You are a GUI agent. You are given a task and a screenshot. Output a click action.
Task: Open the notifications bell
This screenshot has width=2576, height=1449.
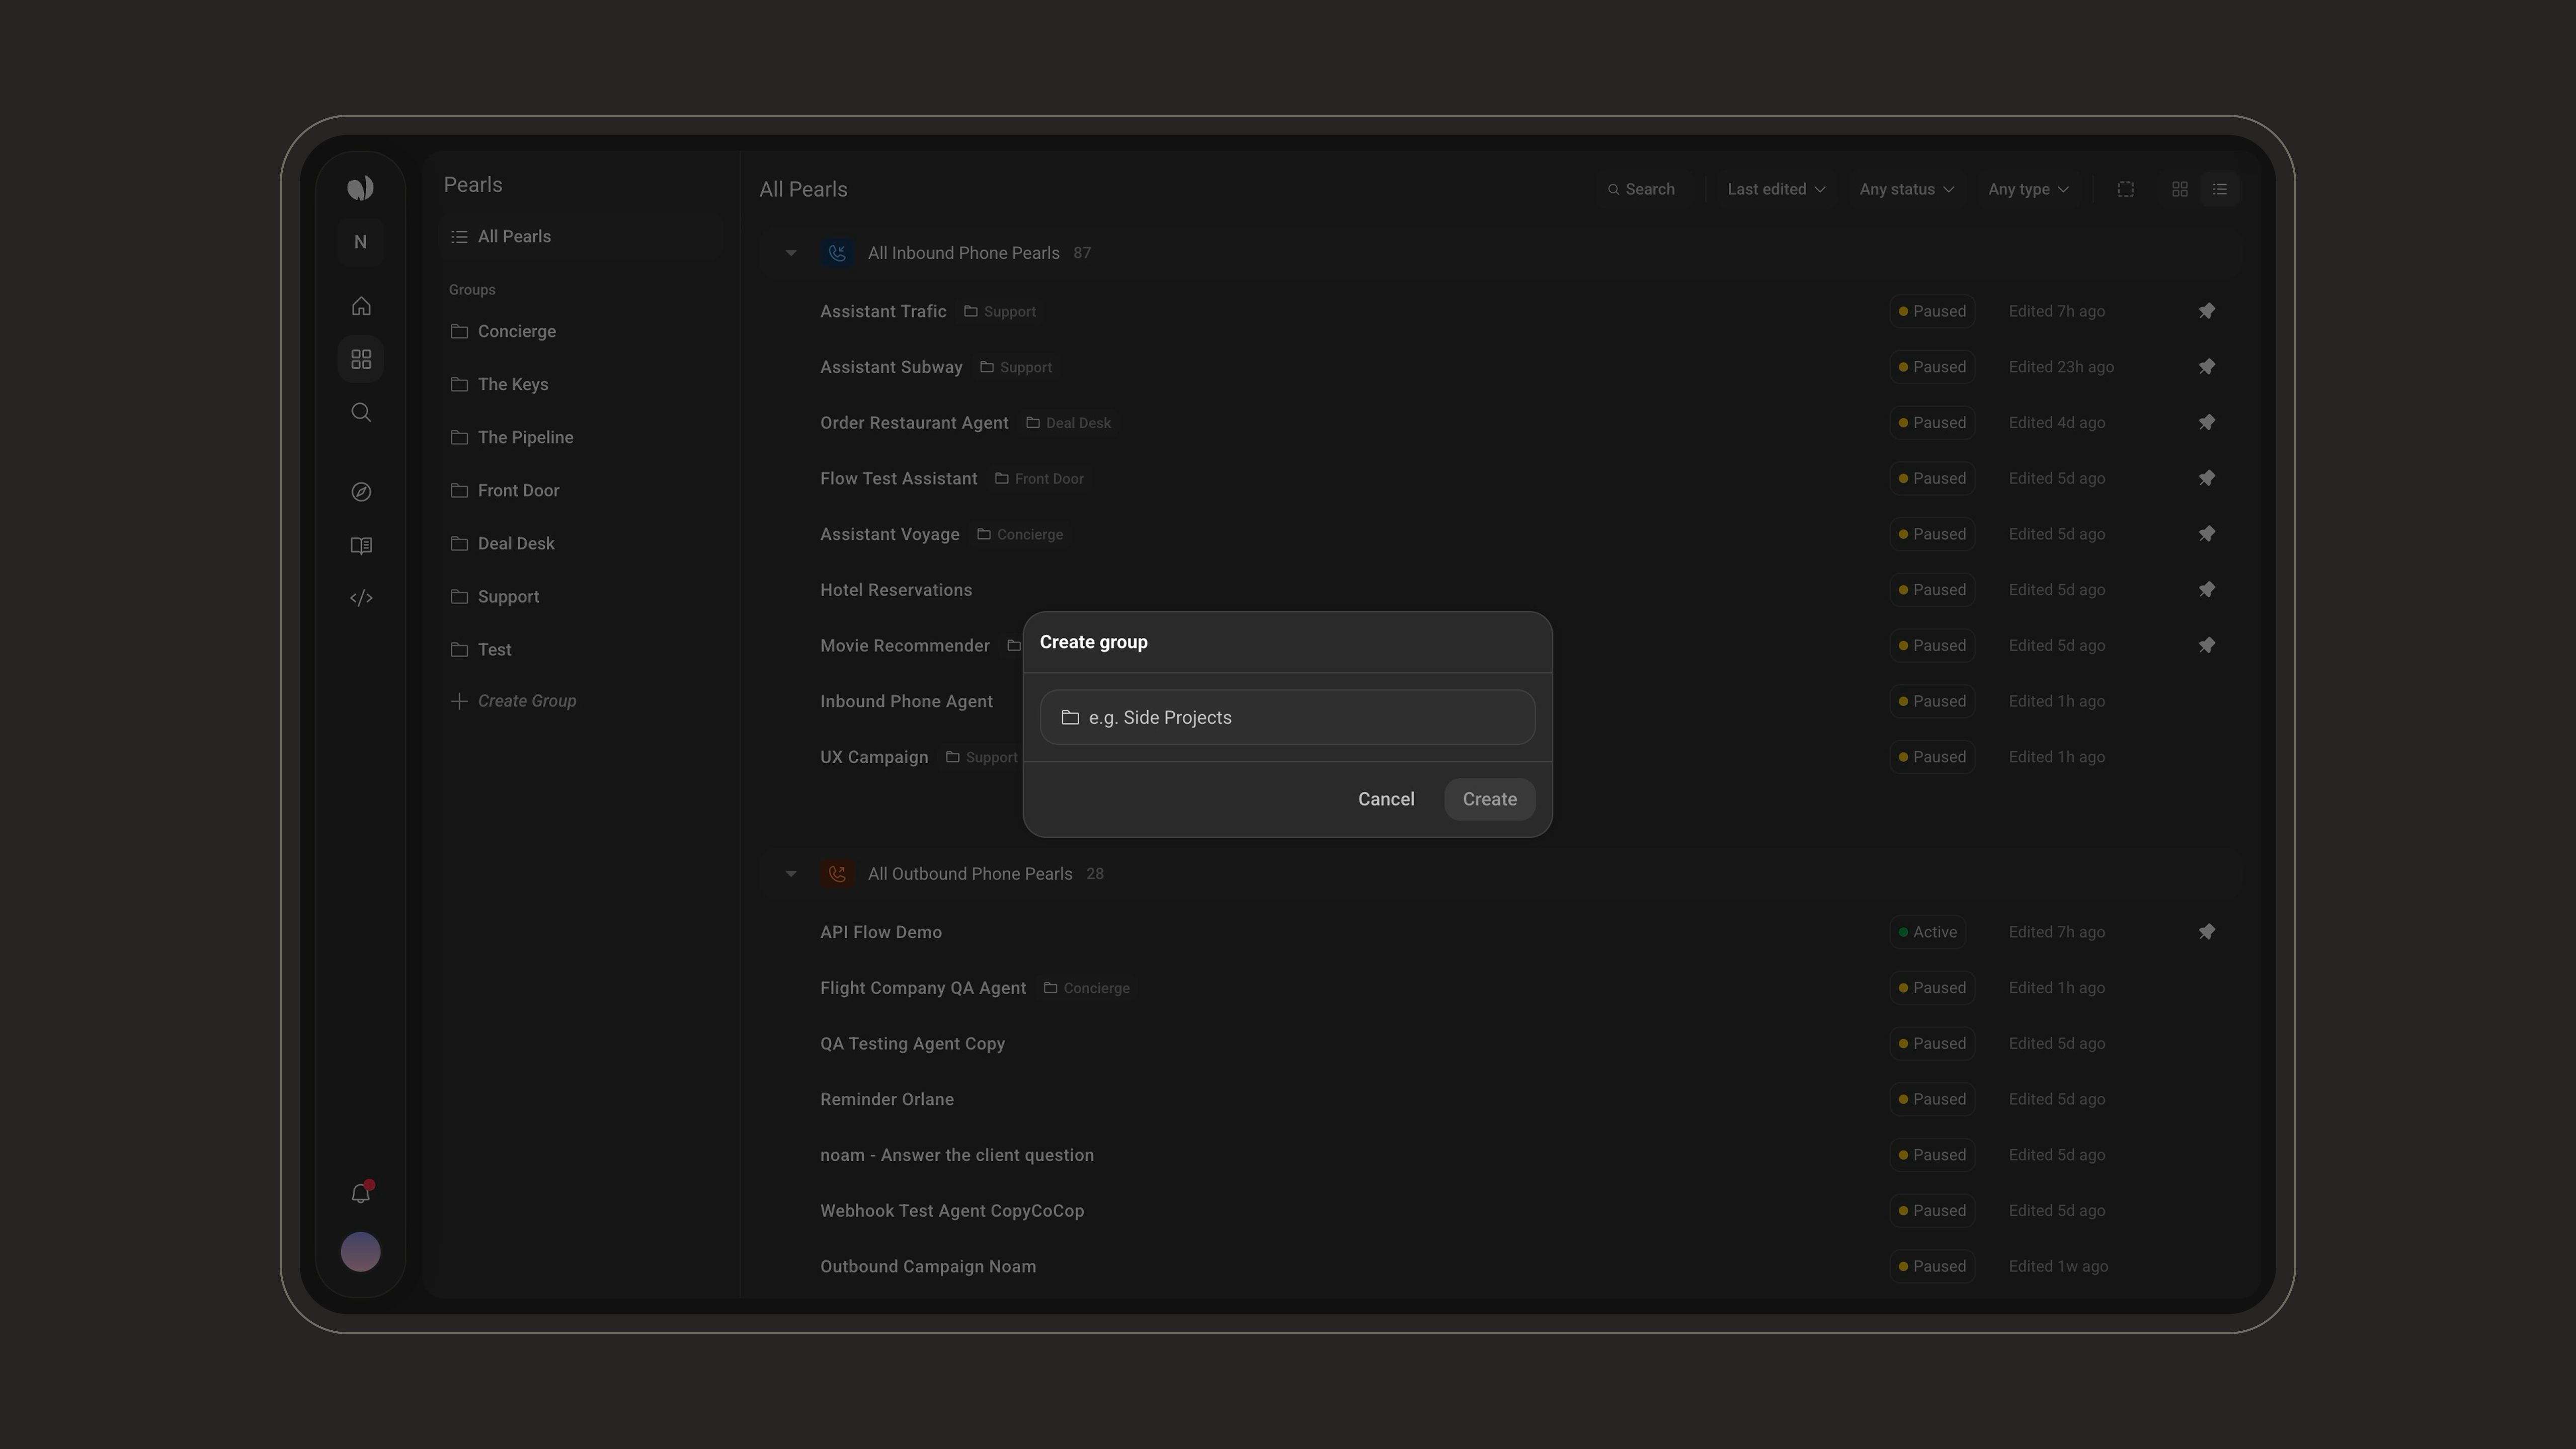point(361,1193)
